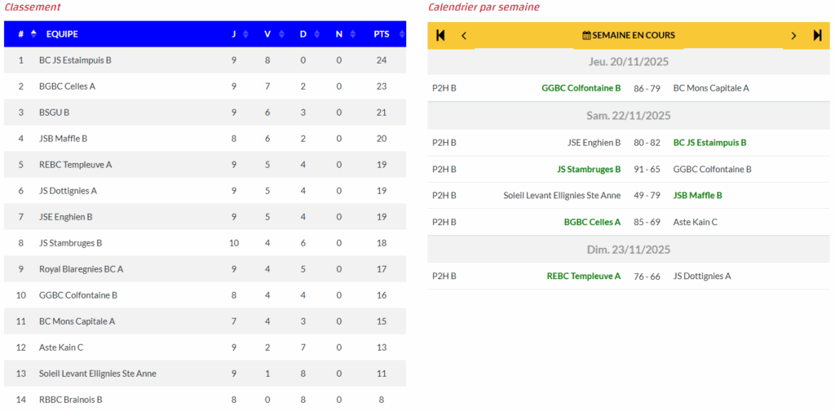This screenshot has width=835, height=412.
Task: Open JSB Maffle B in Saturday's match
Action: click(x=697, y=195)
